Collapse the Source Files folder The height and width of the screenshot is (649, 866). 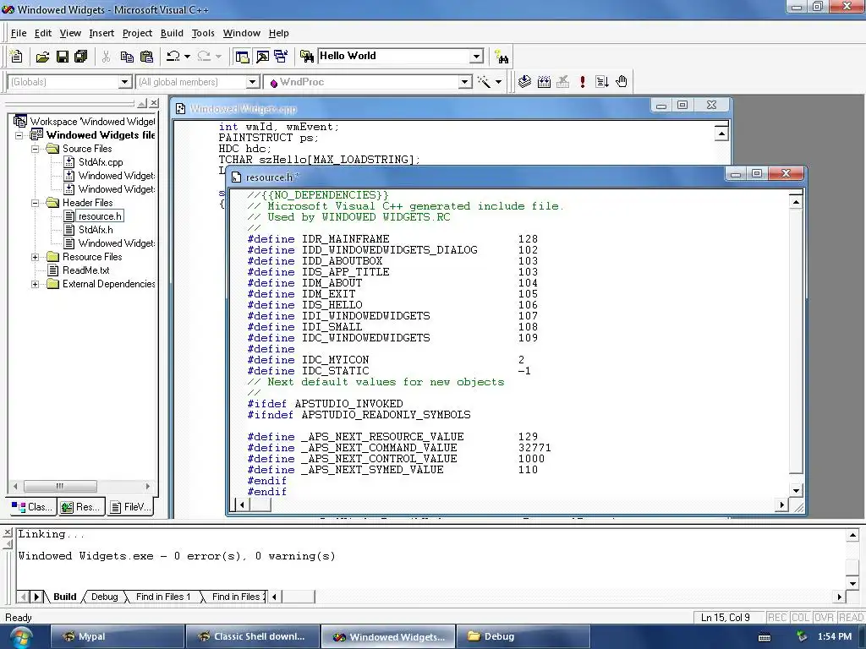[35, 149]
